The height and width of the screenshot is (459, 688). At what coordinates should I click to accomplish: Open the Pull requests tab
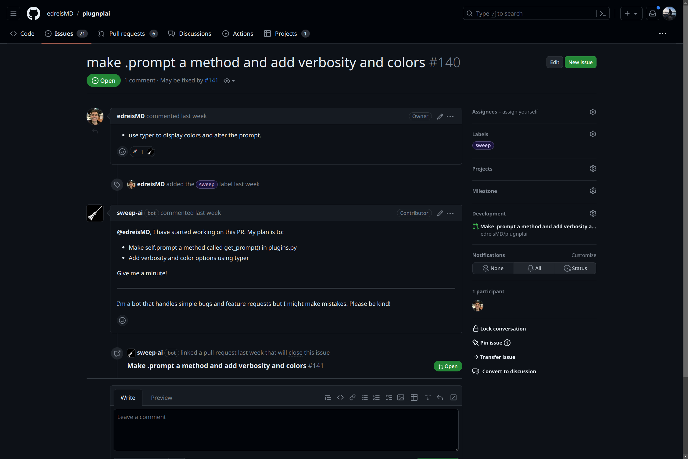click(x=127, y=34)
